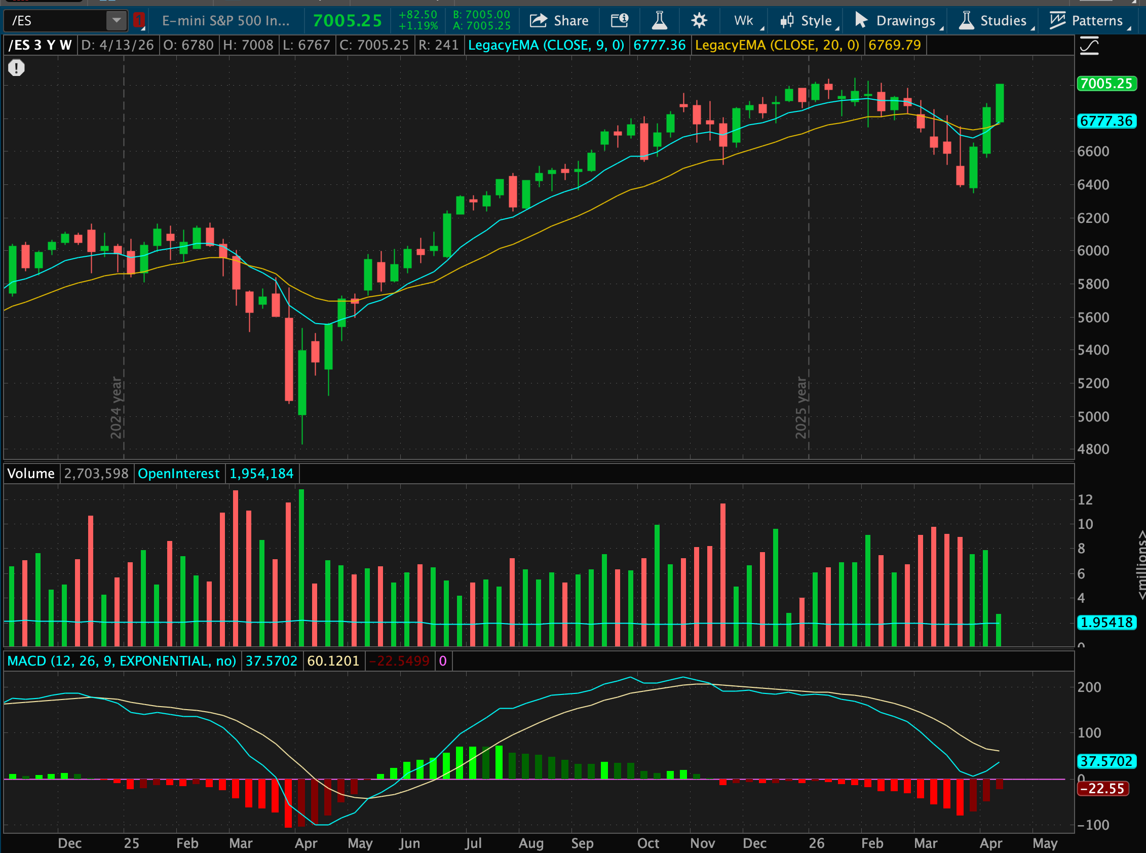Screen dimensions: 1146x853
Task: Click the OpenInterest study label
Action: coord(179,474)
